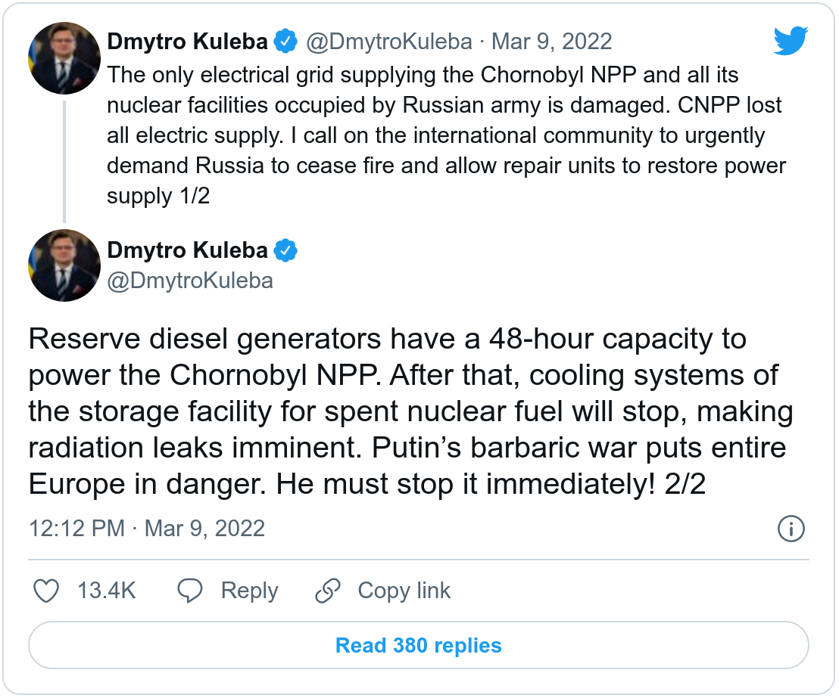Viewport: 839px width, 698px height.
Task: Click the @DmytroKuleba handle under the main tweet name
Action: (x=190, y=281)
